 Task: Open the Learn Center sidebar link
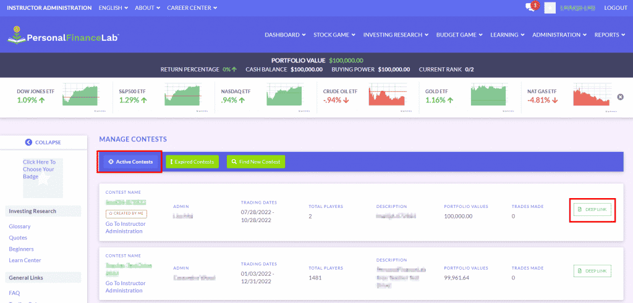pos(25,260)
